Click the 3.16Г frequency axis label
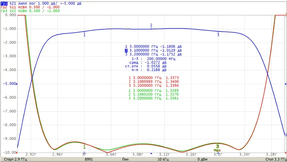Viewport: 287px width, 162px height. point(191,154)
